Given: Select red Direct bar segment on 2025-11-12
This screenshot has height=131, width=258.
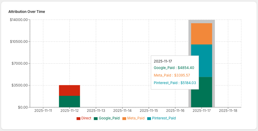Looking at the screenshot, I should 70,90.
